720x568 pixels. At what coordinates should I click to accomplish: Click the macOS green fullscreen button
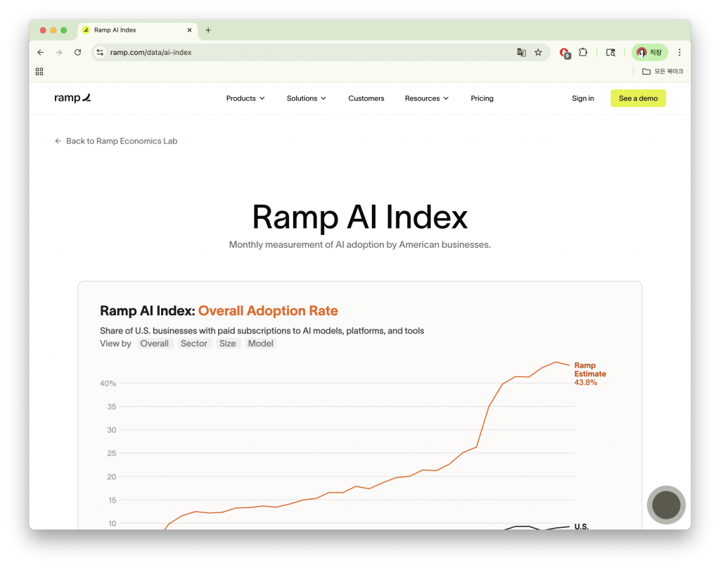(64, 30)
